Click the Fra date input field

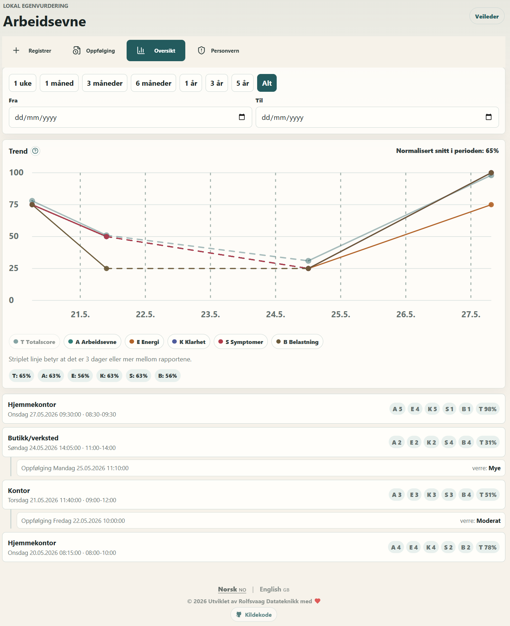tap(131, 117)
